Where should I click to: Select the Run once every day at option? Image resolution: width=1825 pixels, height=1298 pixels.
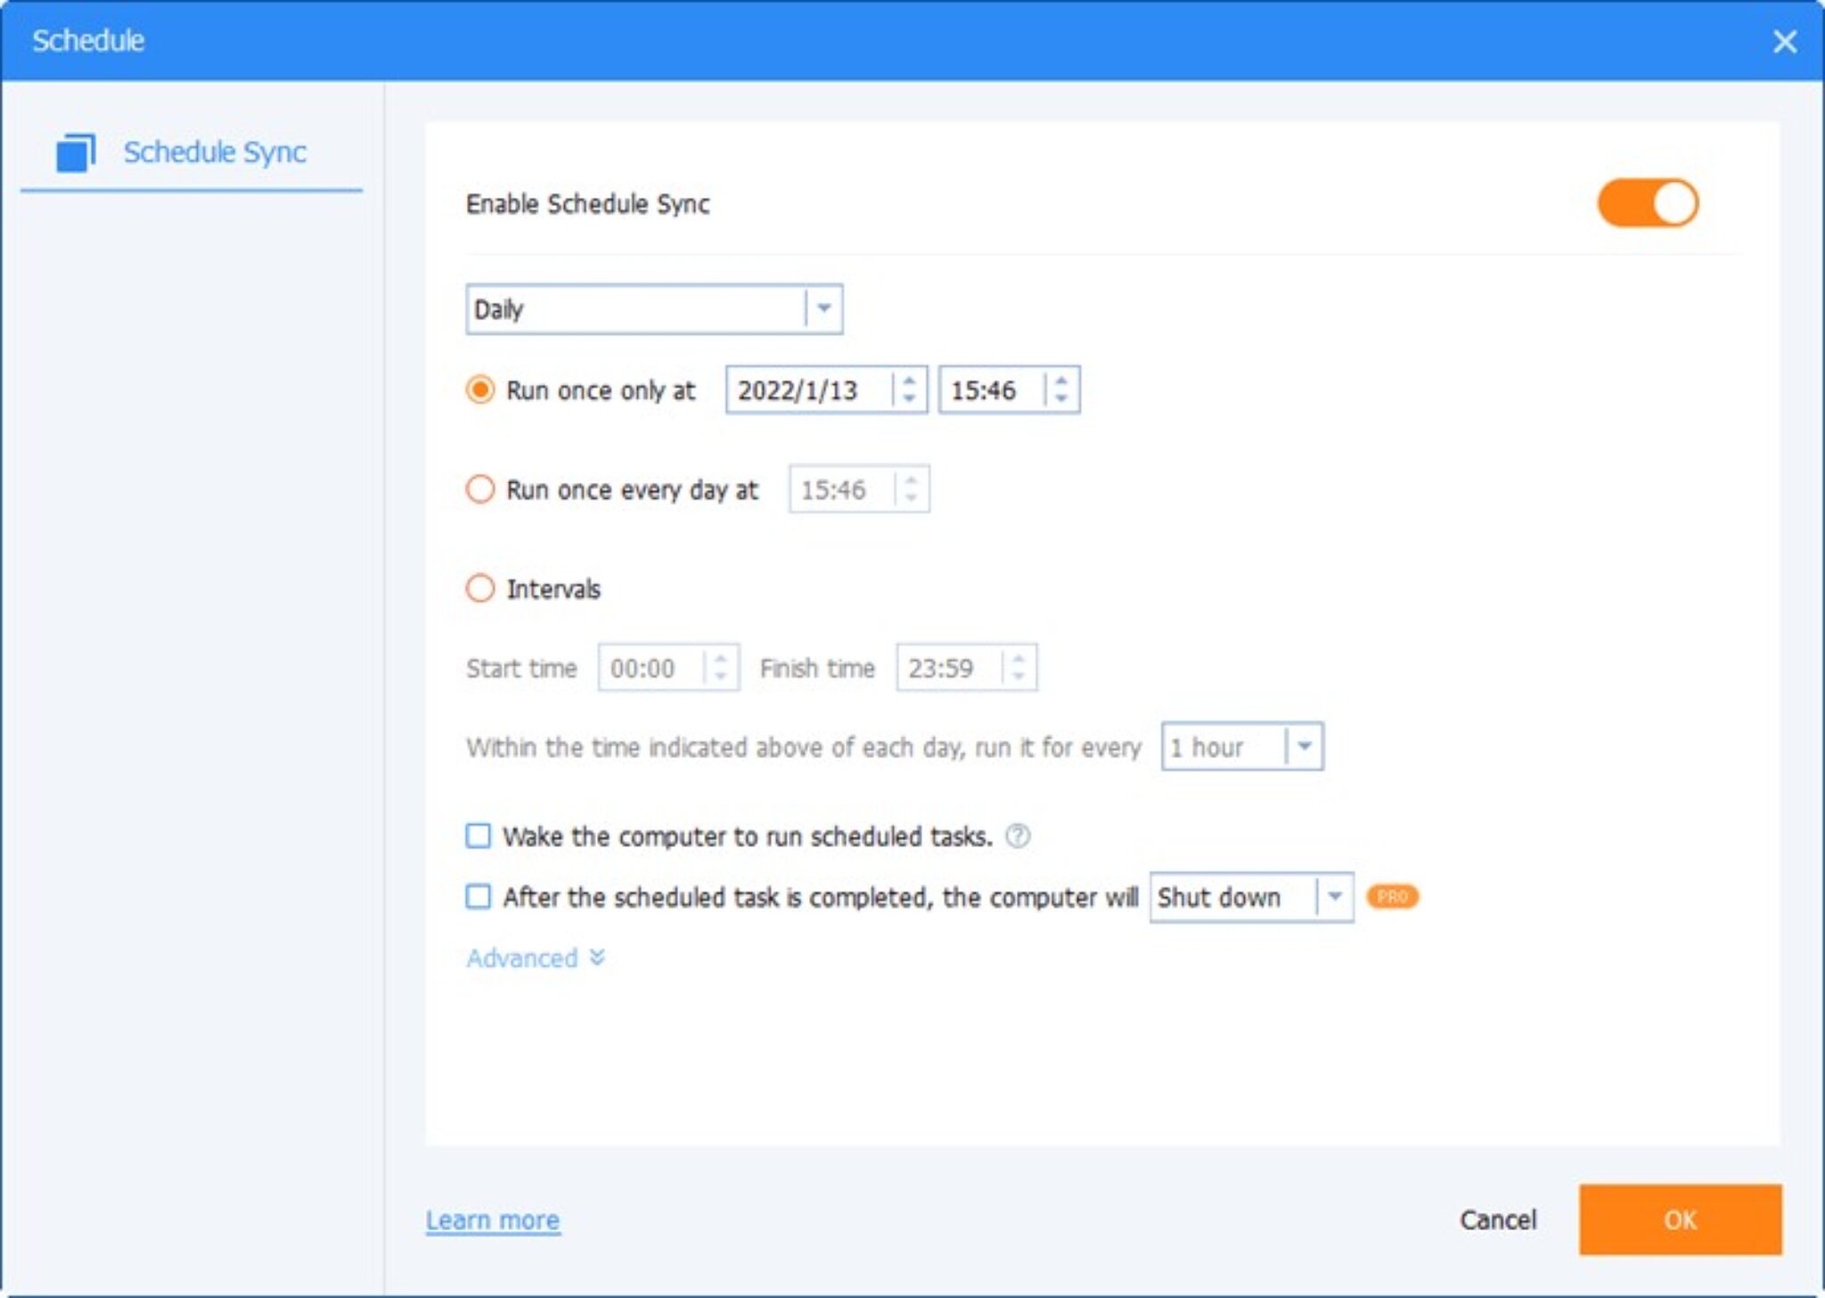click(480, 488)
